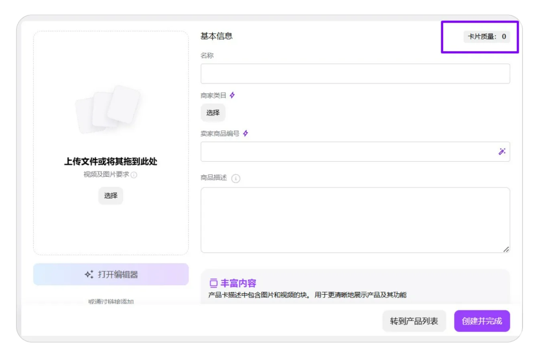The height and width of the screenshot is (357, 539).
Task: Click the 基本信息 section title
Action: point(217,36)
